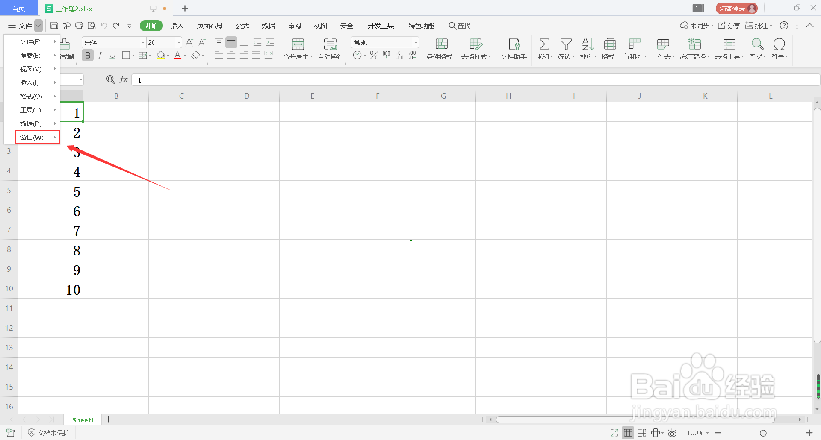Click the Comments button in the top bar
Image resolution: width=821 pixels, height=440 pixels.
[x=759, y=26]
